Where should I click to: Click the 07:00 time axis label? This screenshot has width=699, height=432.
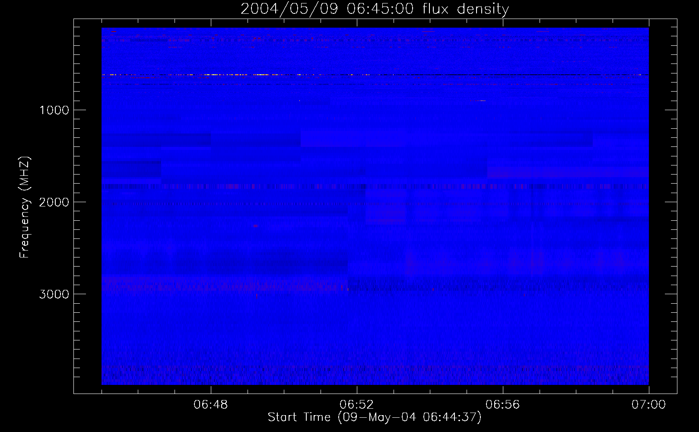point(648,405)
